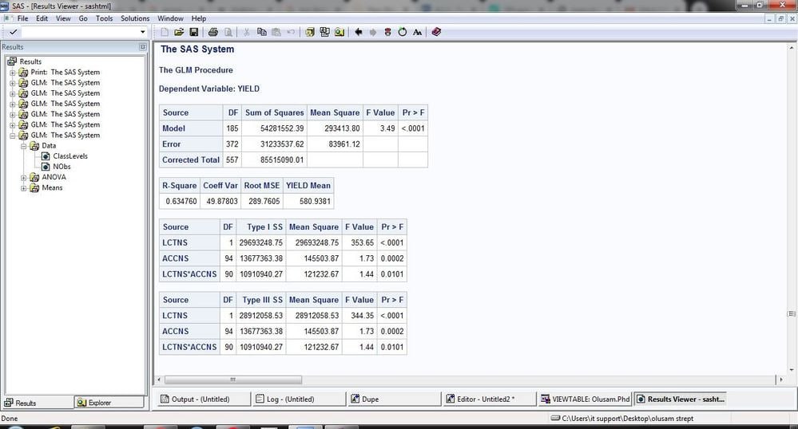Click the Open folder toolbar icon
Viewport: 798px width, 429px height.
coord(179,32)
